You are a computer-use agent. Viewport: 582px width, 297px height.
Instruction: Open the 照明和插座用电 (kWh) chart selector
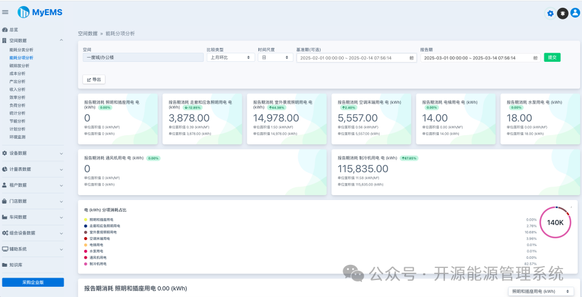point(541,291)
